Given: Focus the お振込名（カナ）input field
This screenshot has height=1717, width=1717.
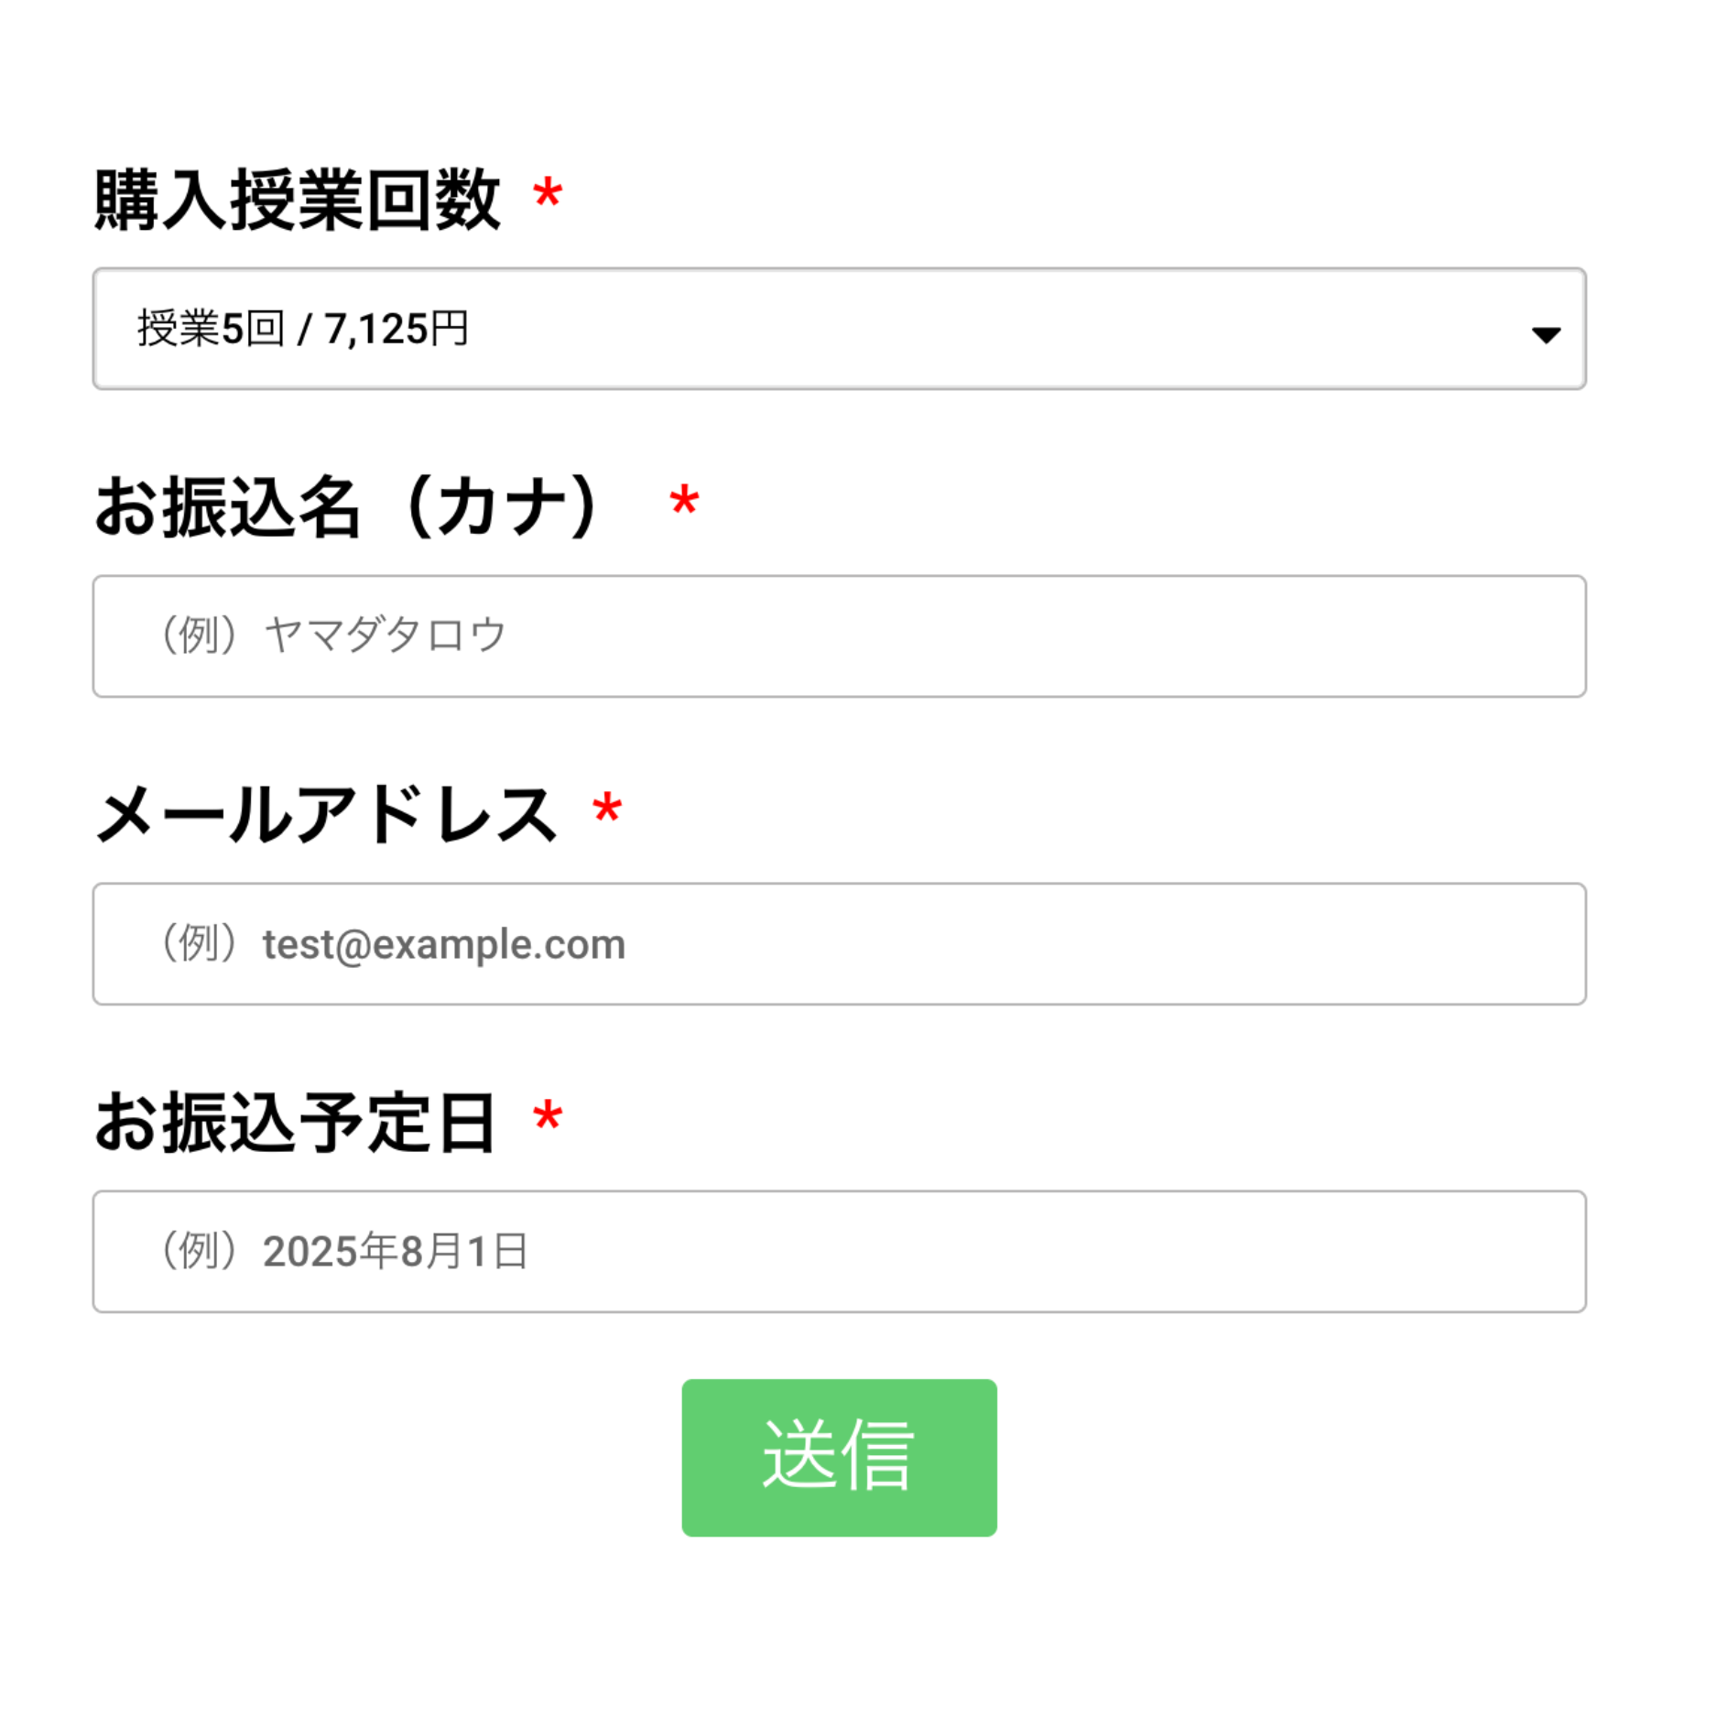Looking at the screenshot, I should [x=838, y=636].
